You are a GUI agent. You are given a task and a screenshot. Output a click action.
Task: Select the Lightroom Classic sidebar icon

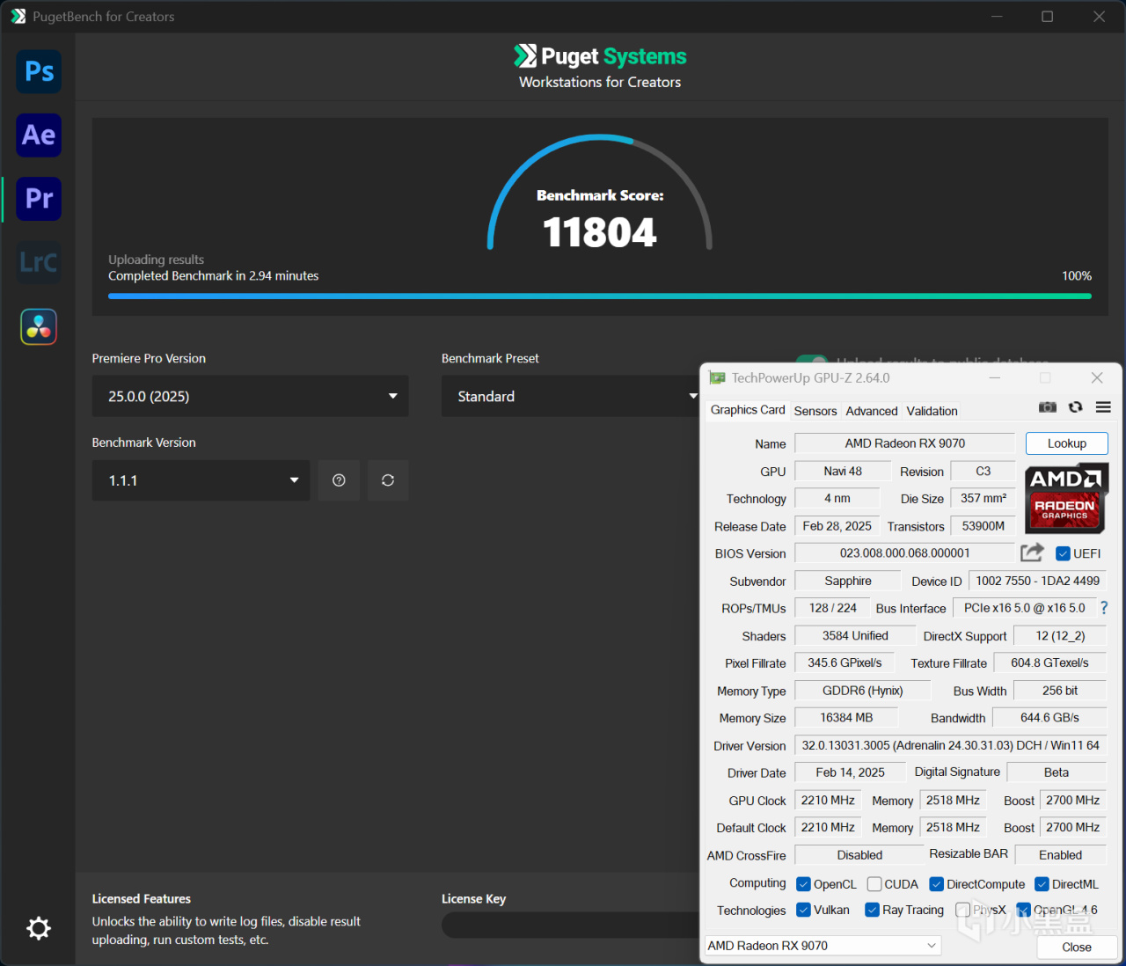pos(39,262)
